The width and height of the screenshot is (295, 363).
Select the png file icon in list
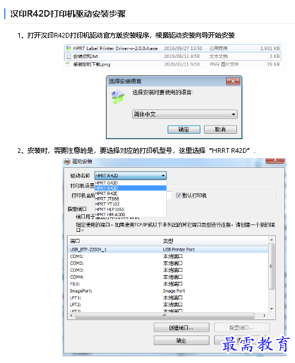[68, 64]
